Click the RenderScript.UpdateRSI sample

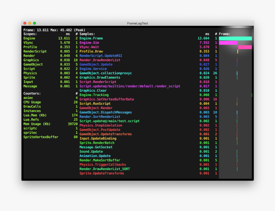coord(101,56)
